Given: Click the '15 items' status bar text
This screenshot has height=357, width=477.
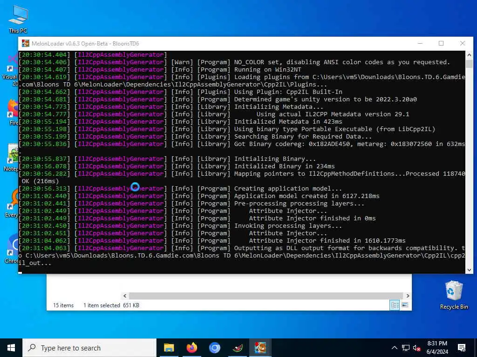Looking at the screenshot, I should coord(63,305).
